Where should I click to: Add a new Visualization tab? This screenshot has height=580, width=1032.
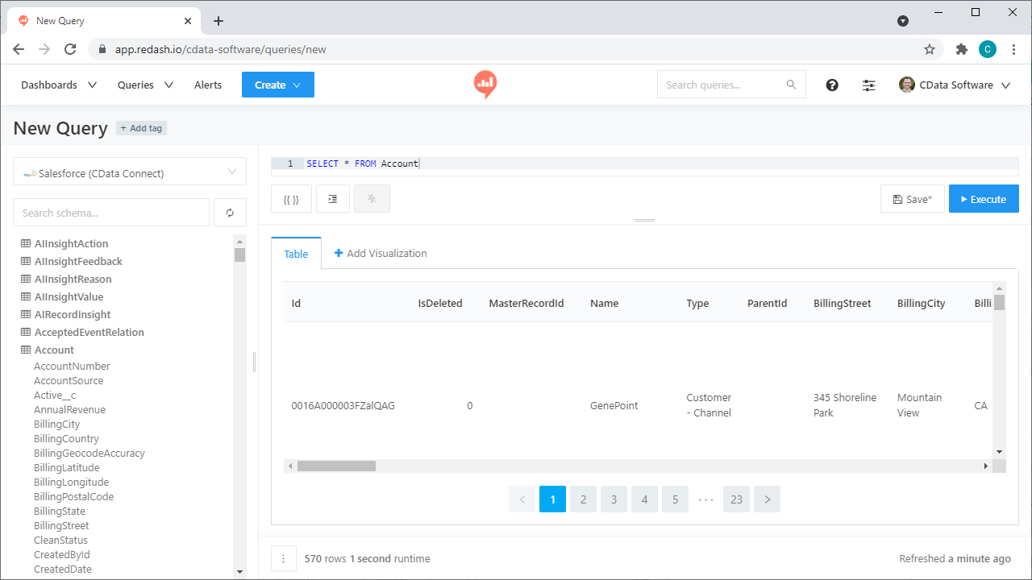381,253
